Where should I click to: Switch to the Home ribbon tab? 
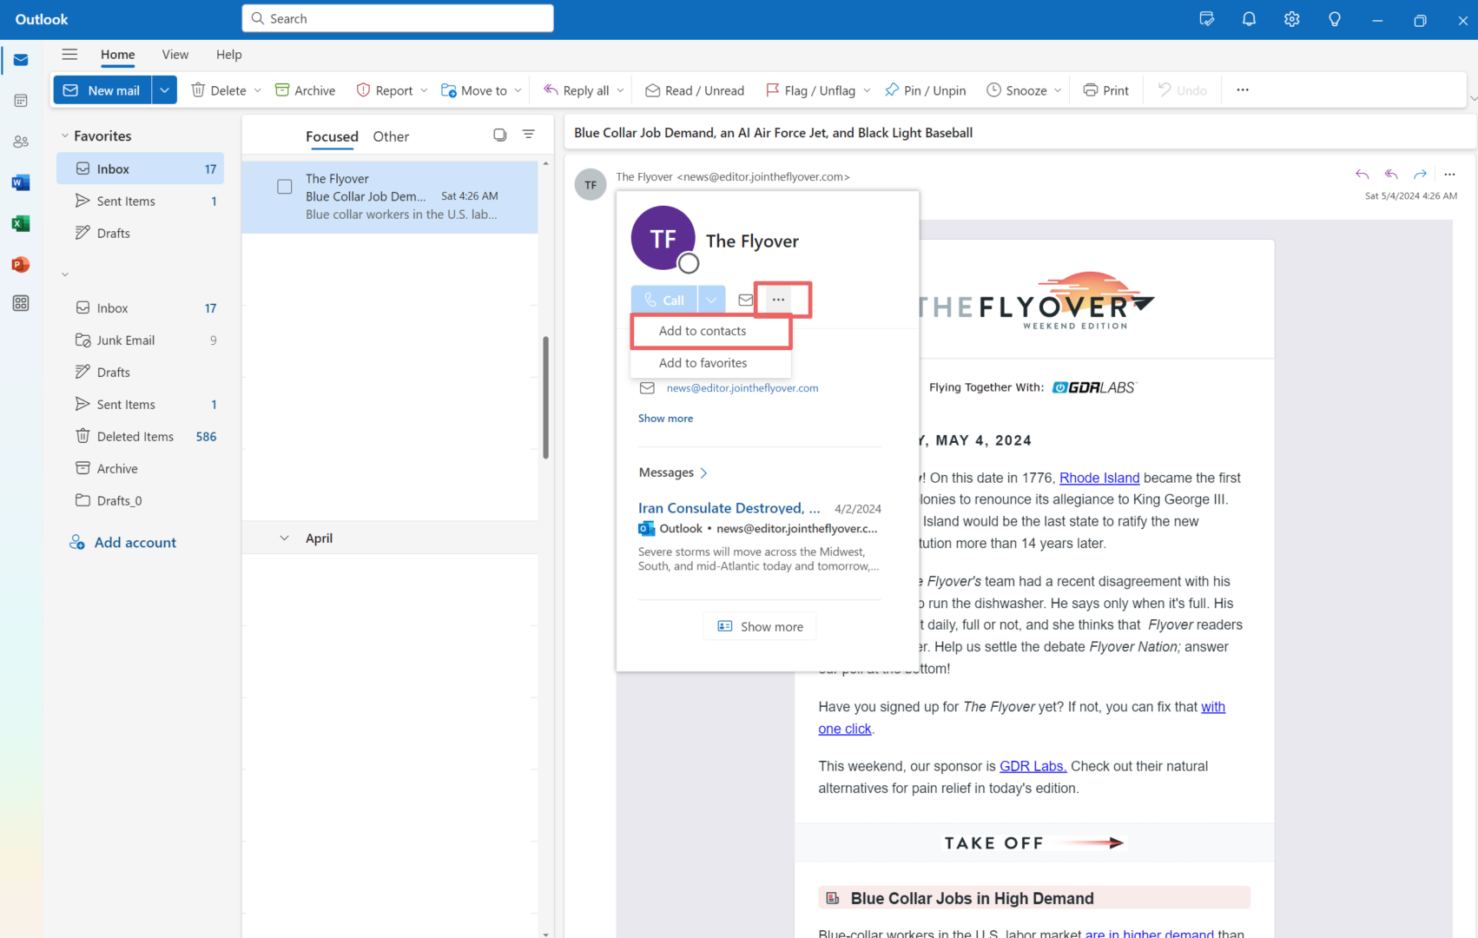[117, 55]
